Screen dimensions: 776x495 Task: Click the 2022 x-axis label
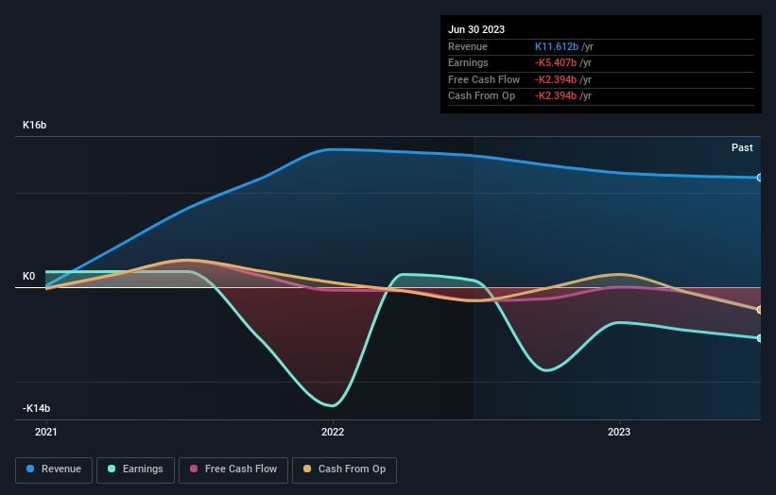tap(333, 433)
